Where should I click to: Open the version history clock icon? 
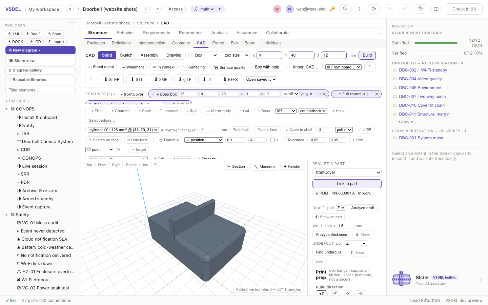tap(421, 9)
